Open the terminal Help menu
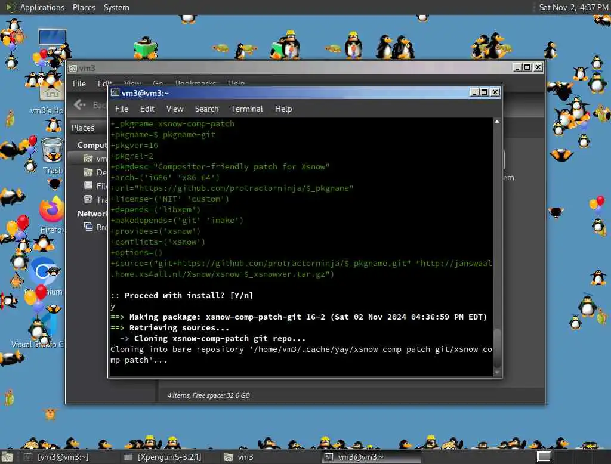611x464 pixels. 283,109
